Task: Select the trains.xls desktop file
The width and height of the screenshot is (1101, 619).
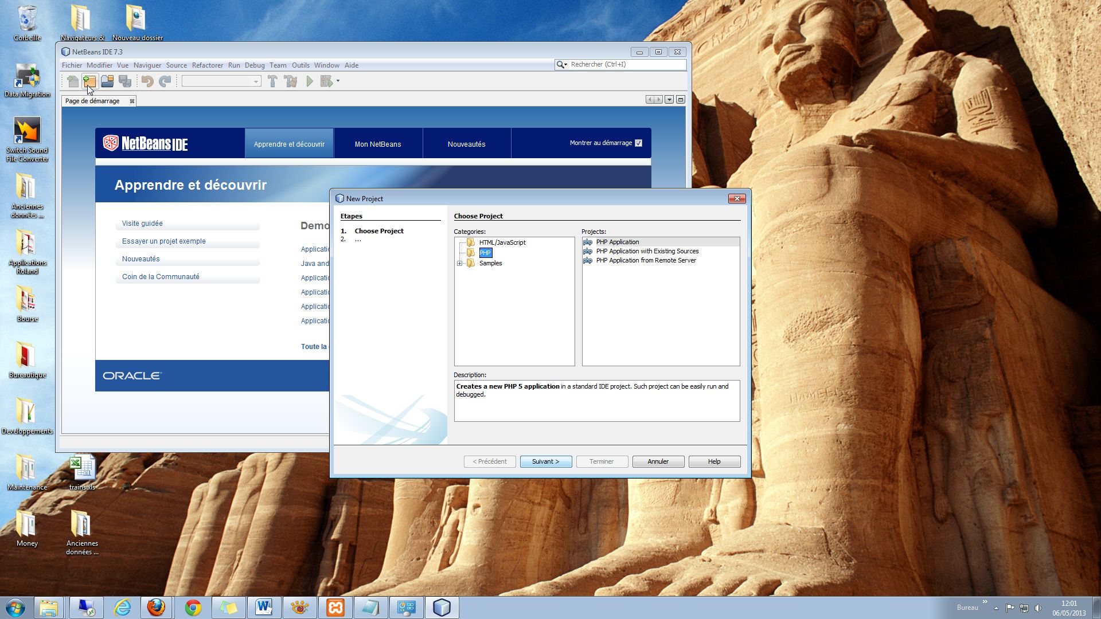Action: pyautogui.click(x=83, y=473)
